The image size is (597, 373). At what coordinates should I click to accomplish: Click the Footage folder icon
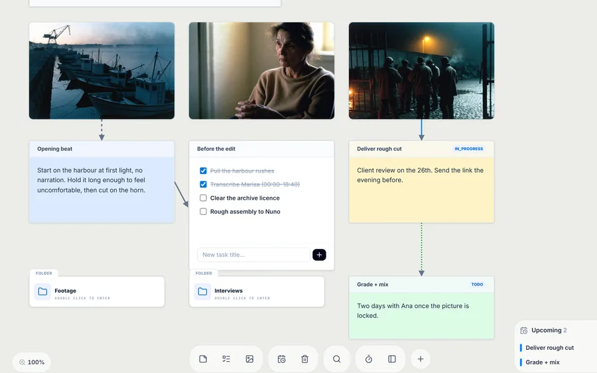tap(42, 291)
